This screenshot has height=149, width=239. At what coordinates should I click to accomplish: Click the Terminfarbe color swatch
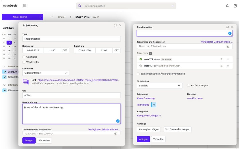[154, 105]
